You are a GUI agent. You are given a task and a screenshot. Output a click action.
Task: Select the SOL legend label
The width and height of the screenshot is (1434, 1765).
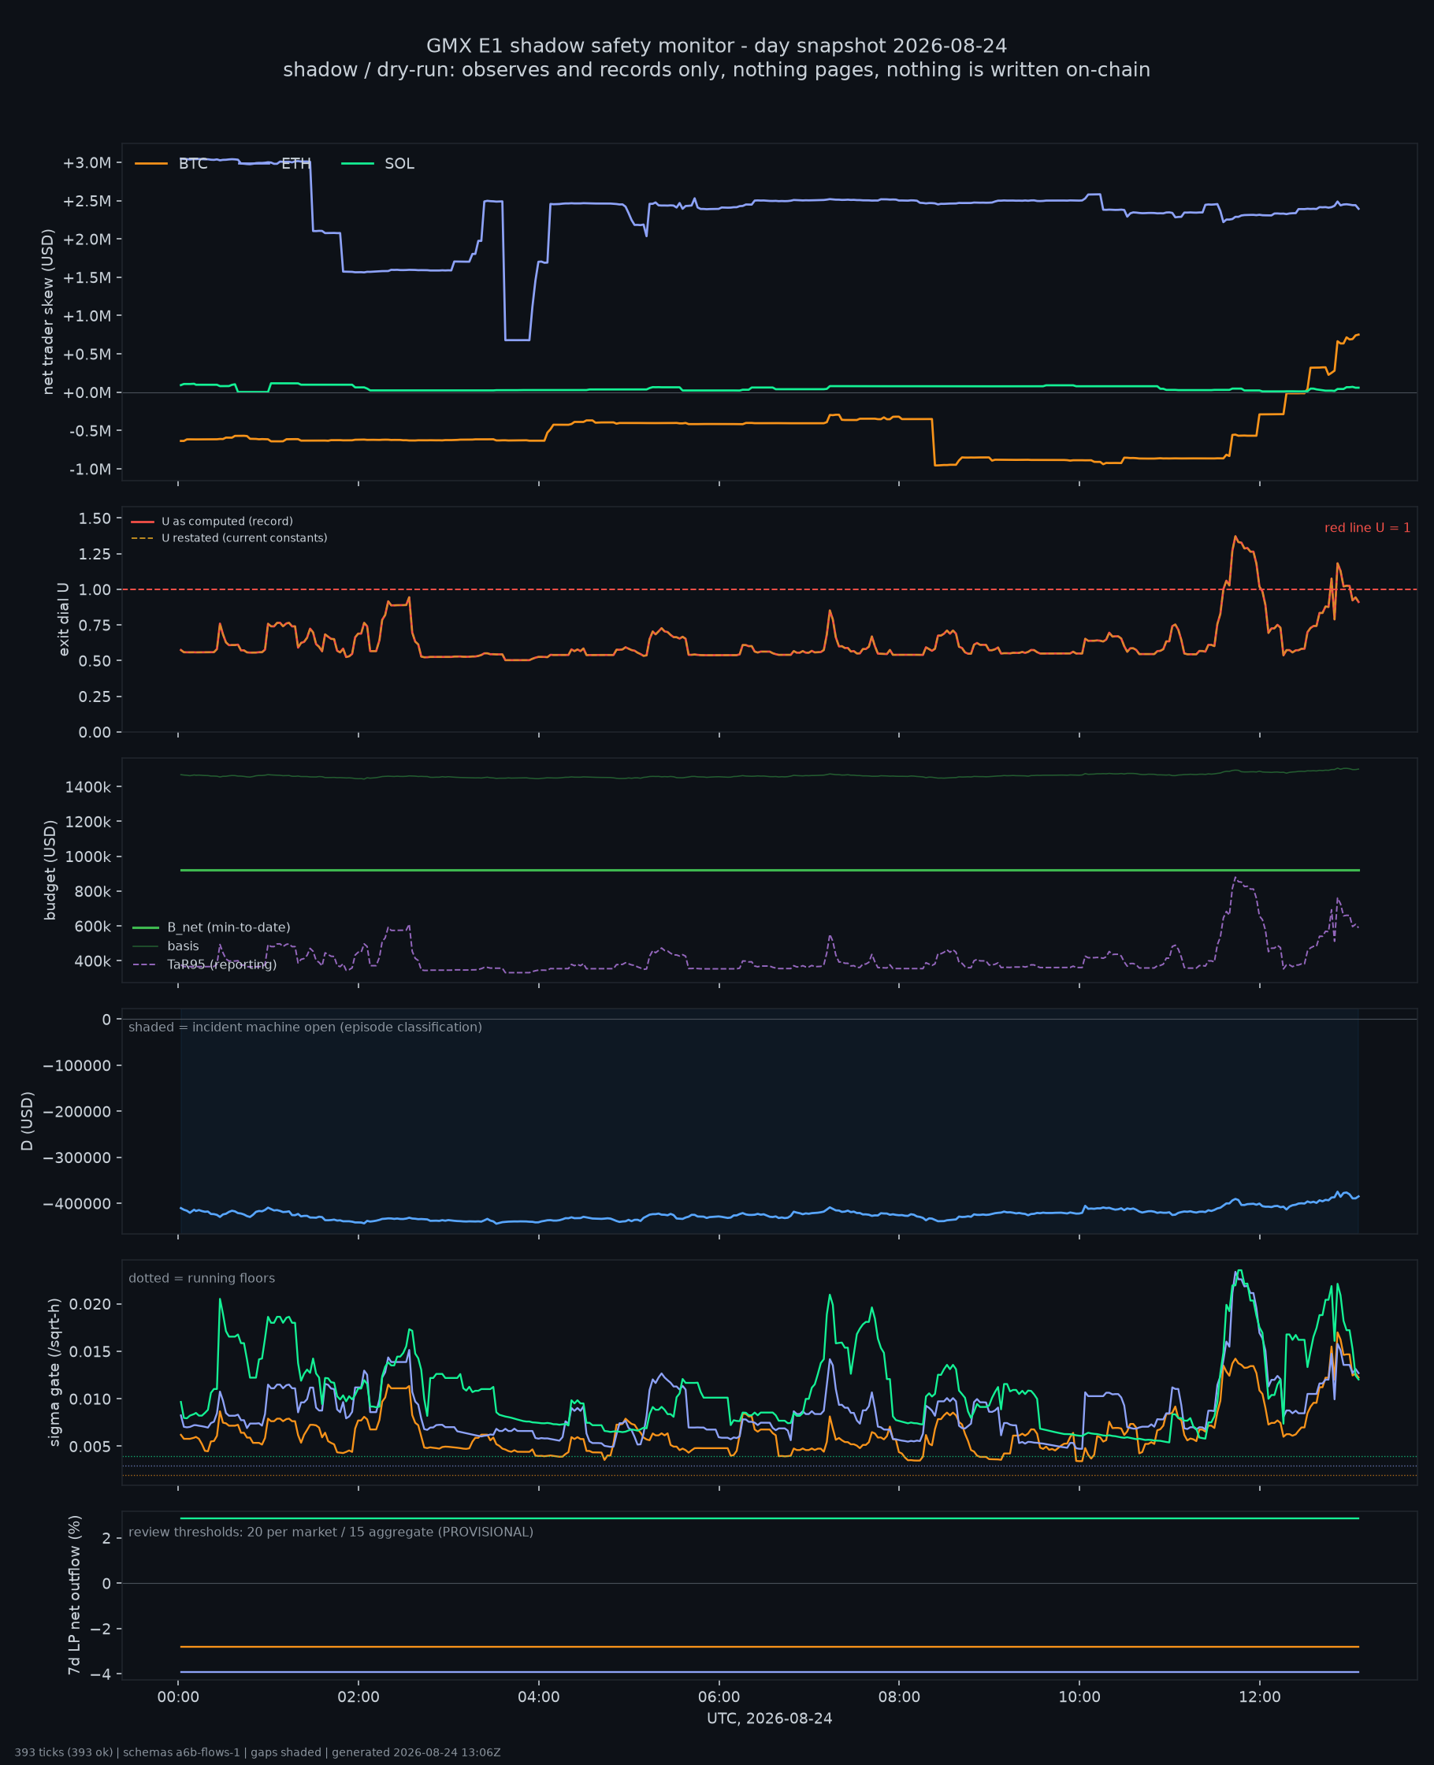tap(399, 164)
